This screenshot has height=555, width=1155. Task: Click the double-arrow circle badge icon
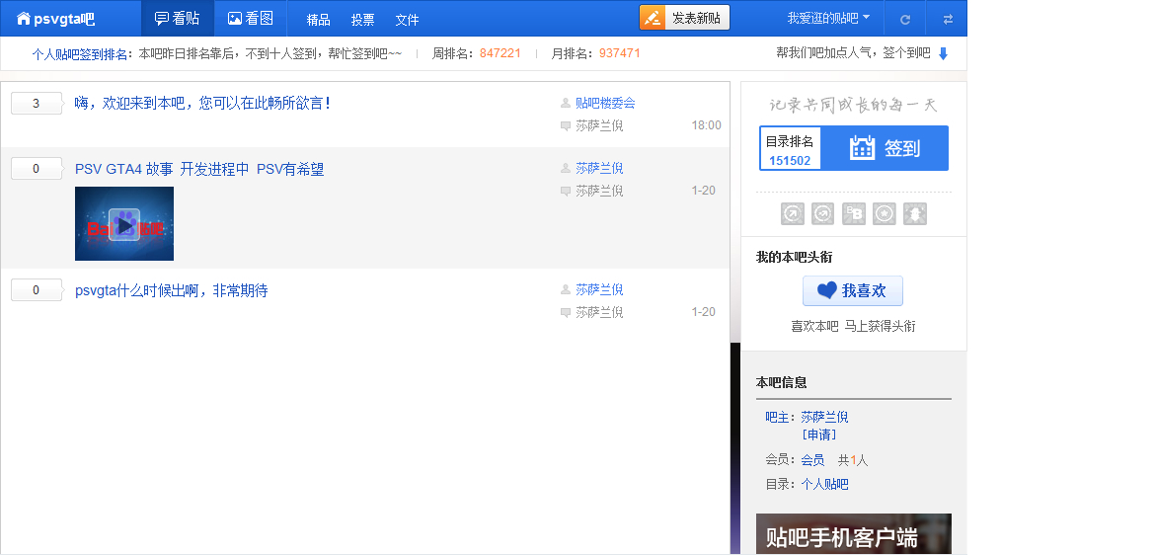tap(822, 213)
